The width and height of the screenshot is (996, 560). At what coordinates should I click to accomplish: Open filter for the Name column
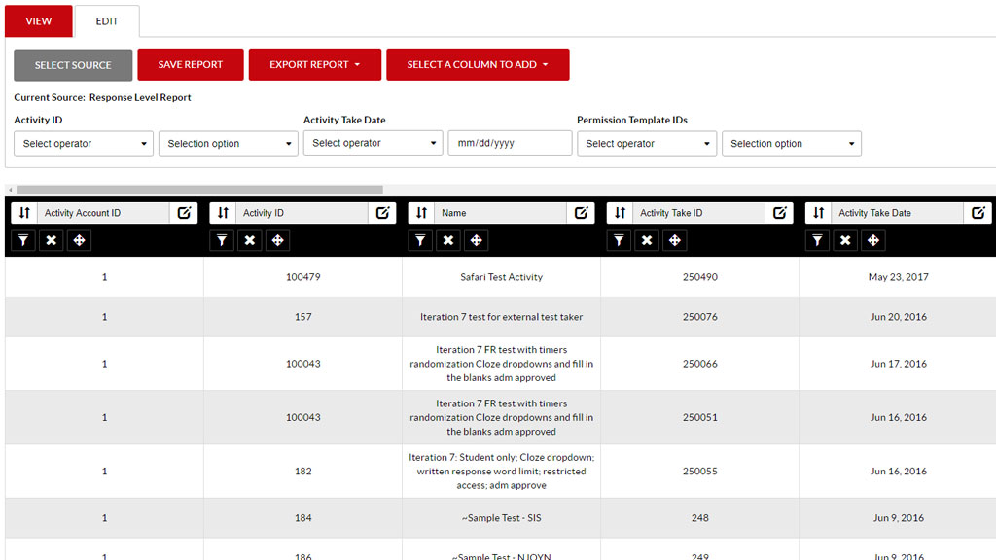click(x=420, y=240)
